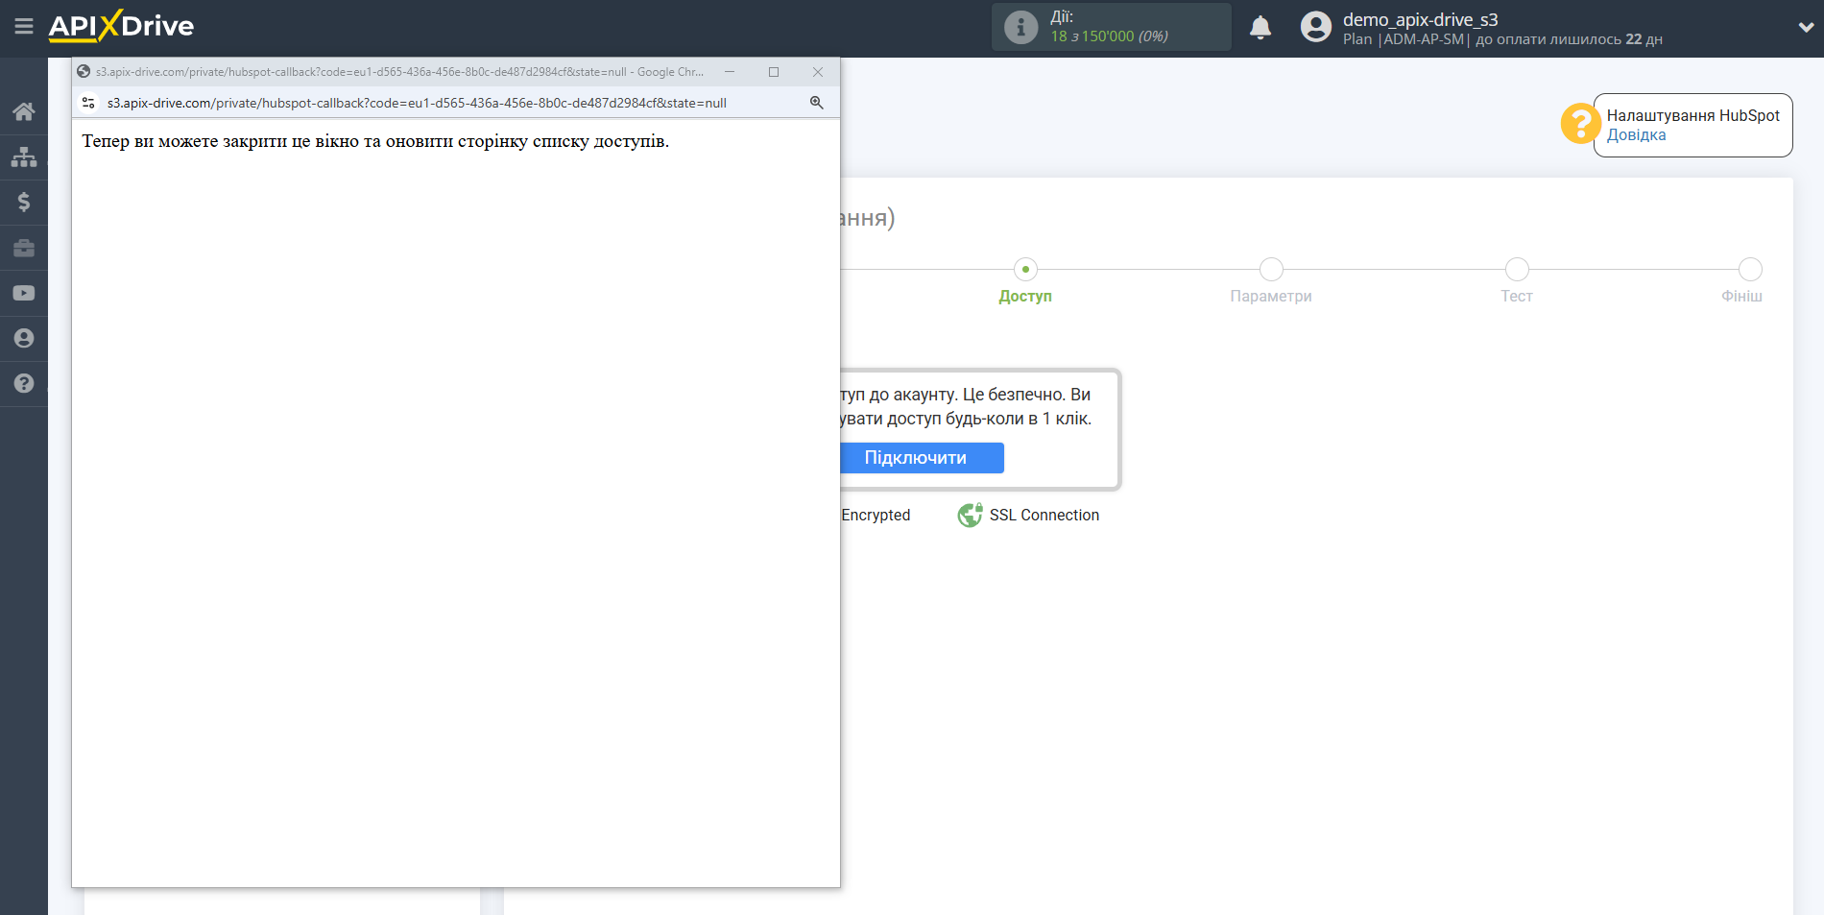Open the connections sitemap sidebar icon

click(24, 157)
